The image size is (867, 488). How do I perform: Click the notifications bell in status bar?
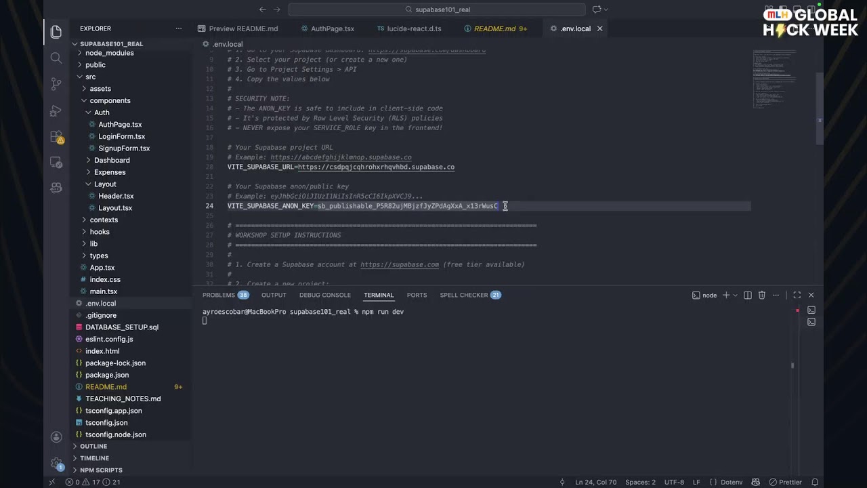(x=815, y=482)
